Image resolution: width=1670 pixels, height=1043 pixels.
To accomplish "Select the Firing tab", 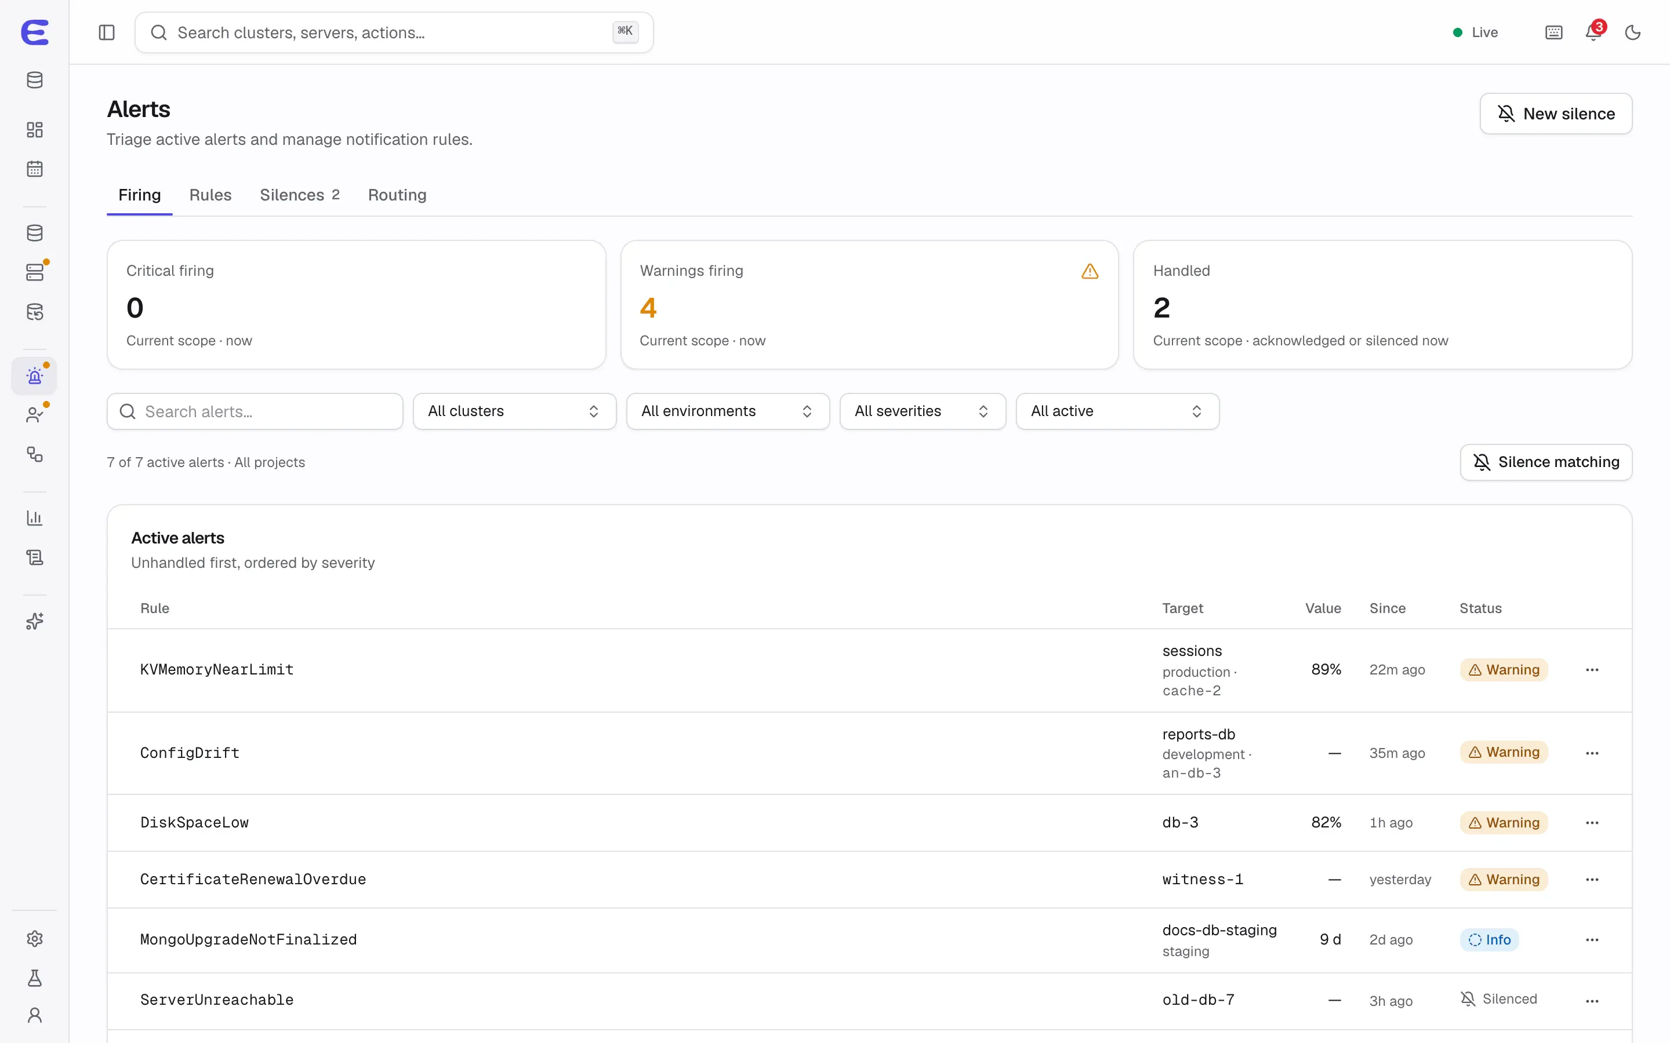I will [x=139, y=195].
